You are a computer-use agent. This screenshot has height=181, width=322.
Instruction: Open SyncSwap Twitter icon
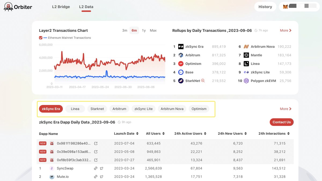click(101, 168)
